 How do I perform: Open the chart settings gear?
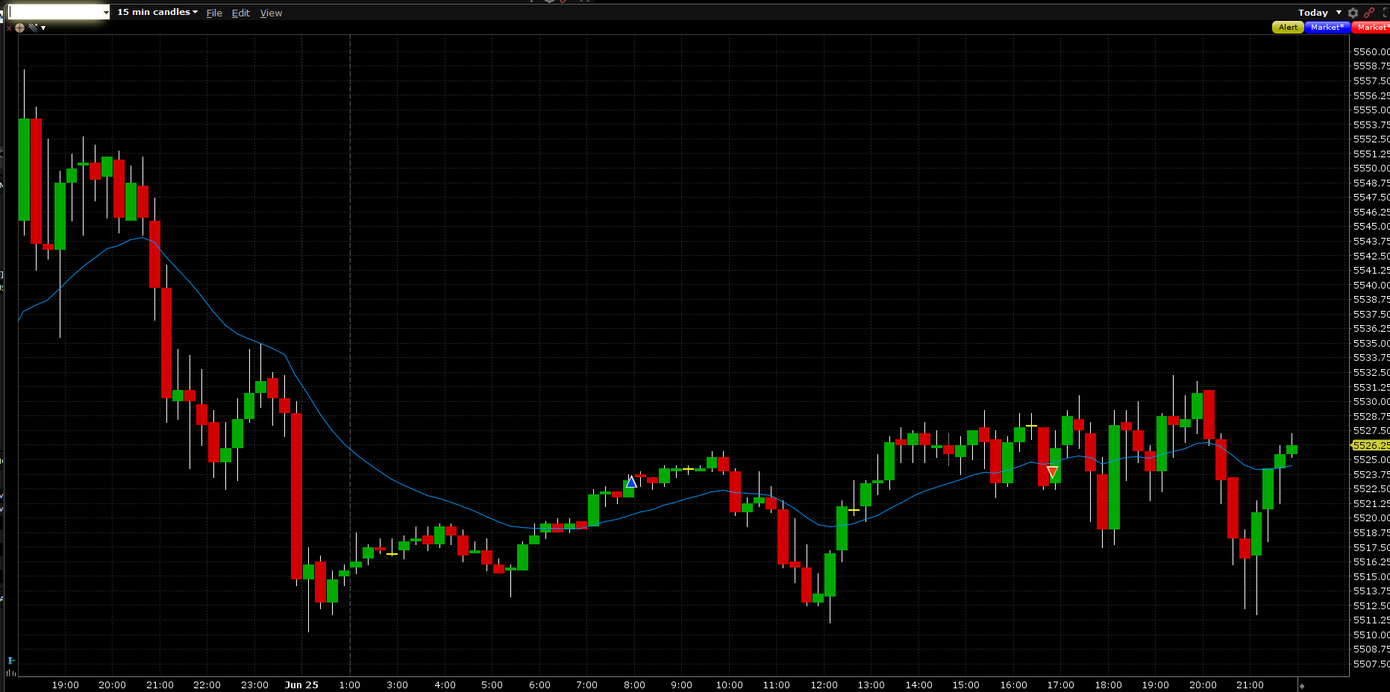[1353, 13]
